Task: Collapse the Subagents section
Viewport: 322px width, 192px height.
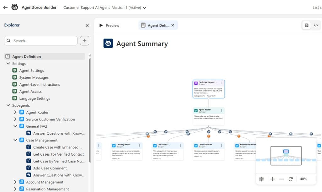Action: point(8,105)
